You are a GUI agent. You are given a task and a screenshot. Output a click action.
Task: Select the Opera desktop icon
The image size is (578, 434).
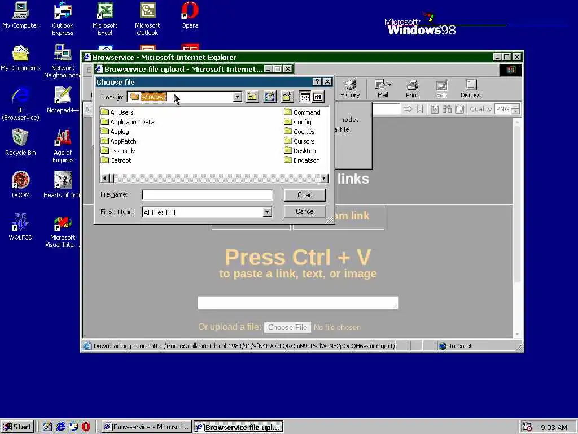(x=190, y=15)
